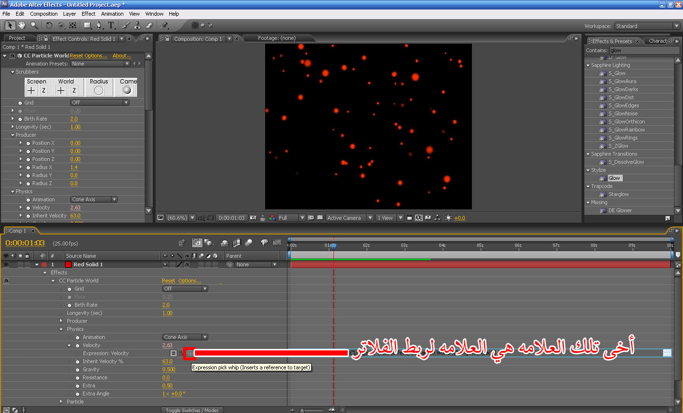Open the Workspace Standard dropdown
The width and height of the screenshot is (683, 413).
[x=647, y=26]
